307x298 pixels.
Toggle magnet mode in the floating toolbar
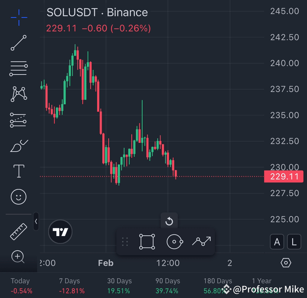(x=174, y=242)
